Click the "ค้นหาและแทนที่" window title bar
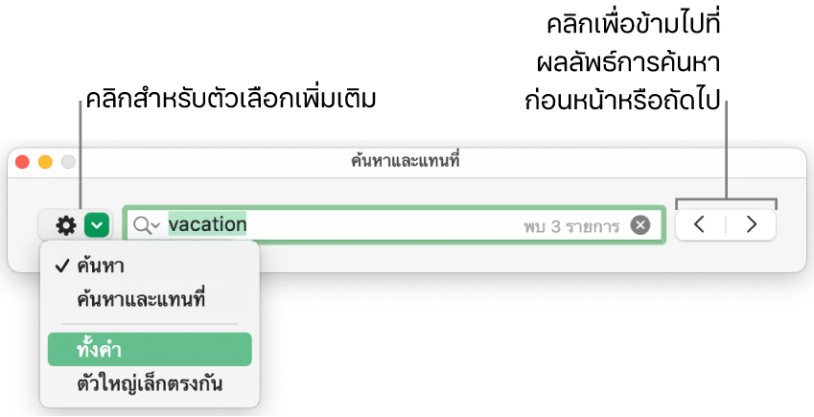Image resolution: width=814 pixels, height=417 pixels. [x=407, y=162]
